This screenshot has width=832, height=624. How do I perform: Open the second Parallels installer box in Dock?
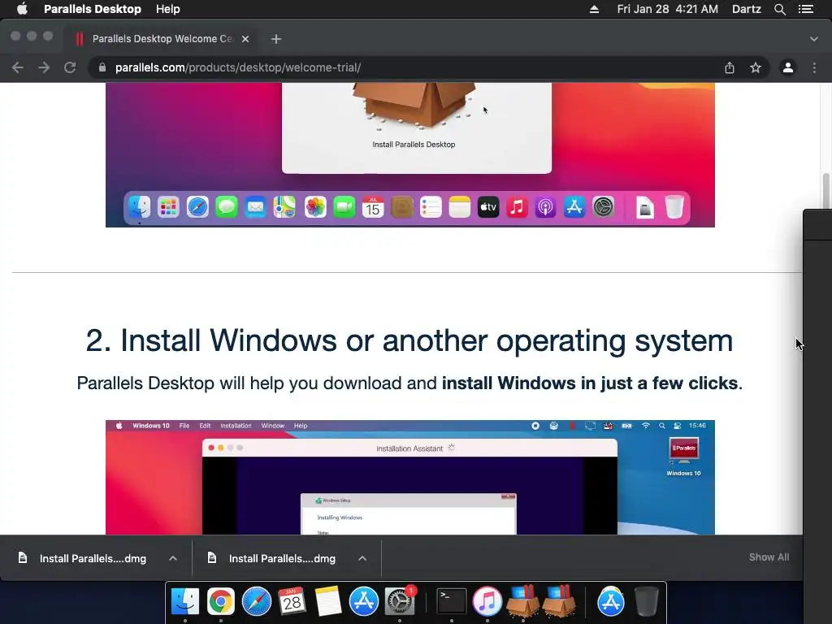coord(558,601)
